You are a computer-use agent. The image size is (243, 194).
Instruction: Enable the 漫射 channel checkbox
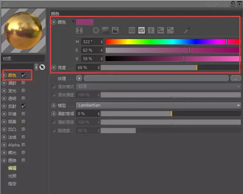(x=23, y=83)
